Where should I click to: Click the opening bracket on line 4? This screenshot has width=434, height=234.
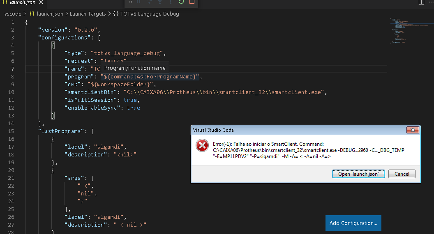53,45
